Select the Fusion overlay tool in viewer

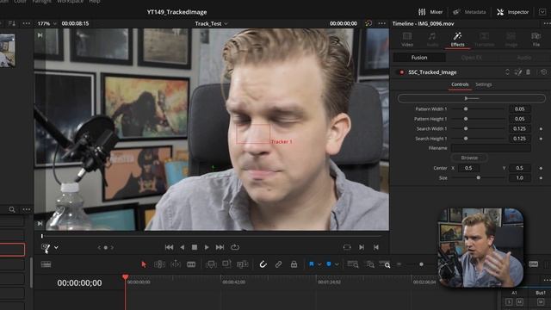46,247
